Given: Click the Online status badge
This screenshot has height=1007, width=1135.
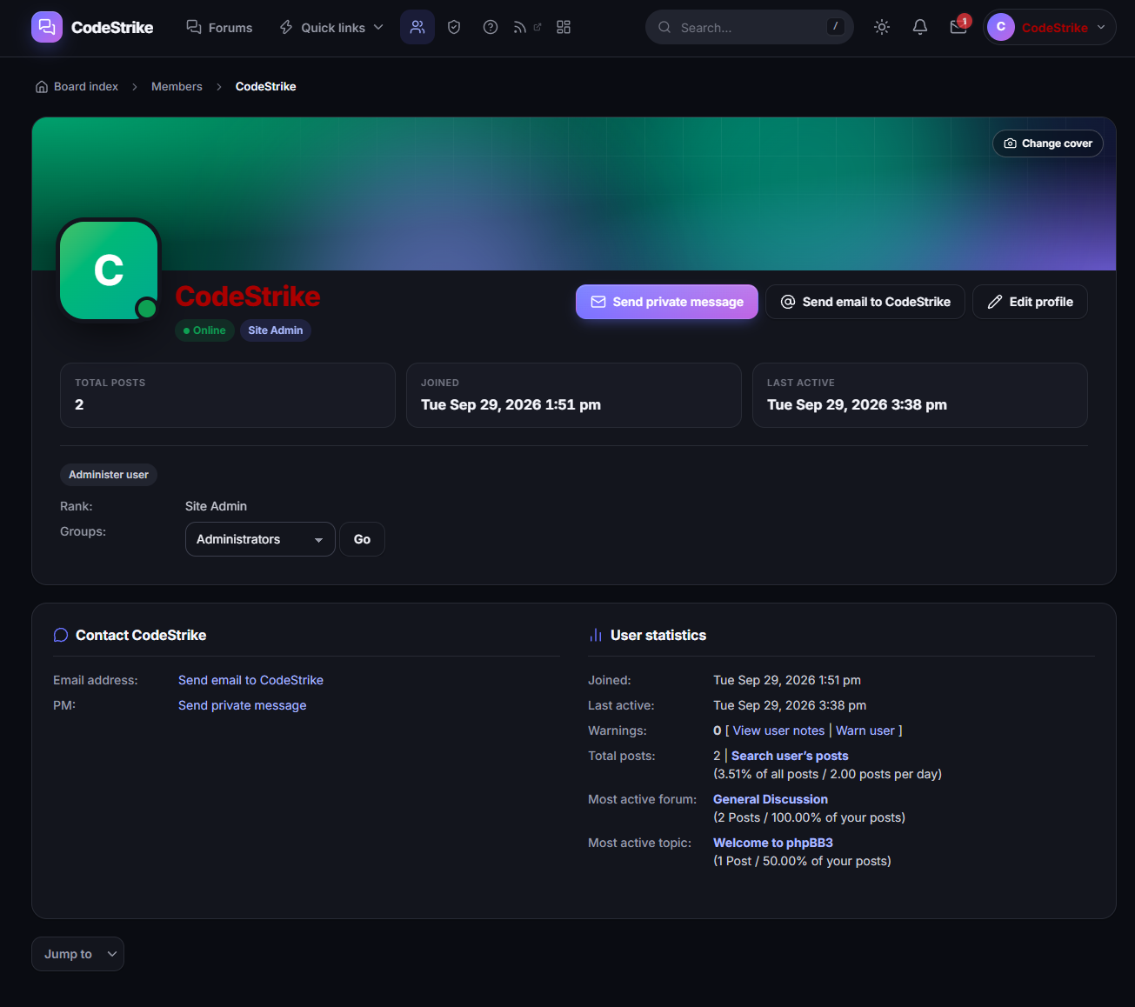Looking at the screenshot, I should (204, 330).
